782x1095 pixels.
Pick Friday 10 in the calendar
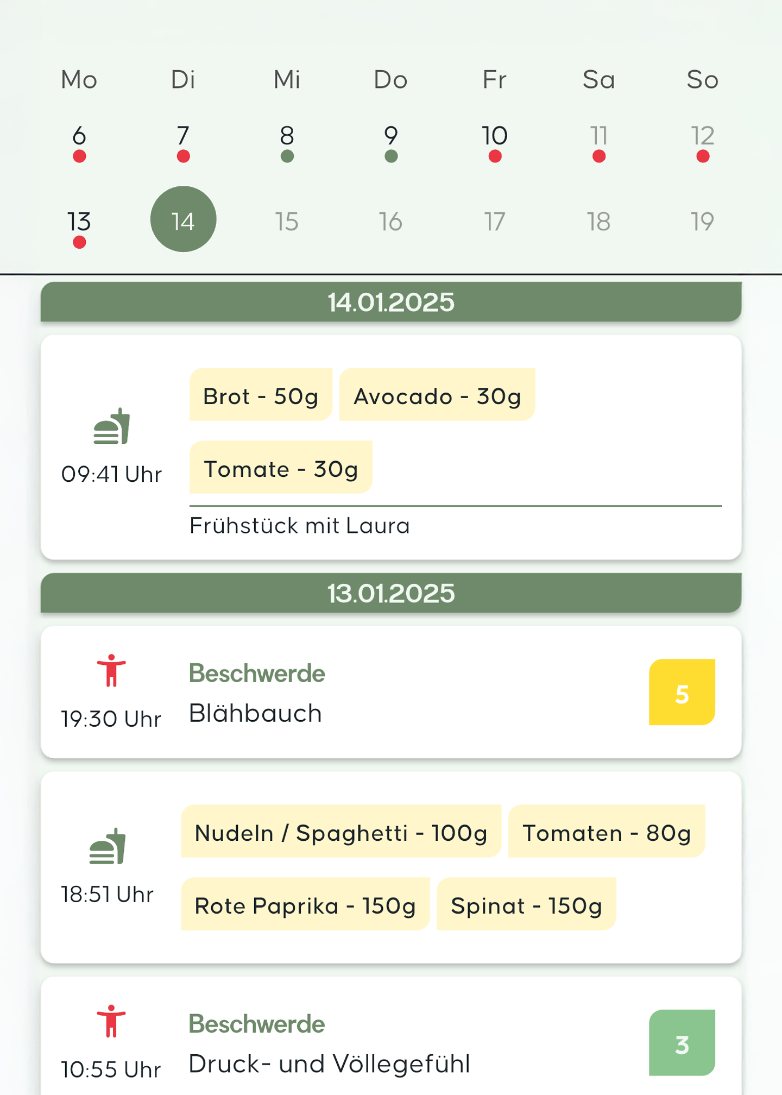[495, 136]
